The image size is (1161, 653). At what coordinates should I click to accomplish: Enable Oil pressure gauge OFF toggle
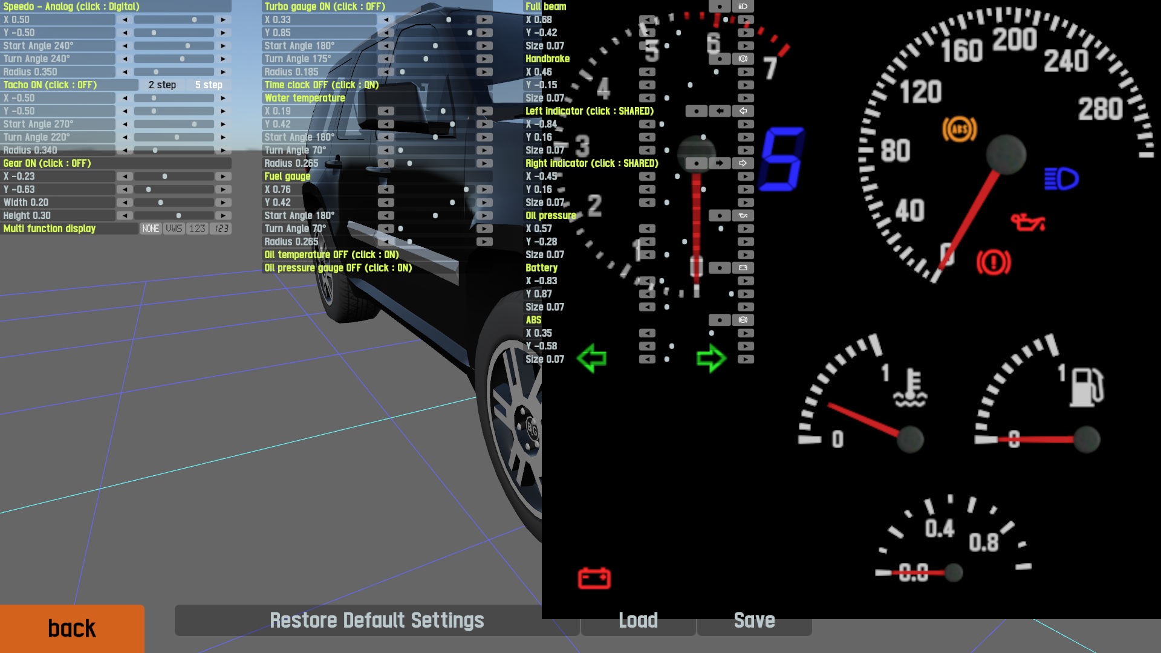point(338,268)
